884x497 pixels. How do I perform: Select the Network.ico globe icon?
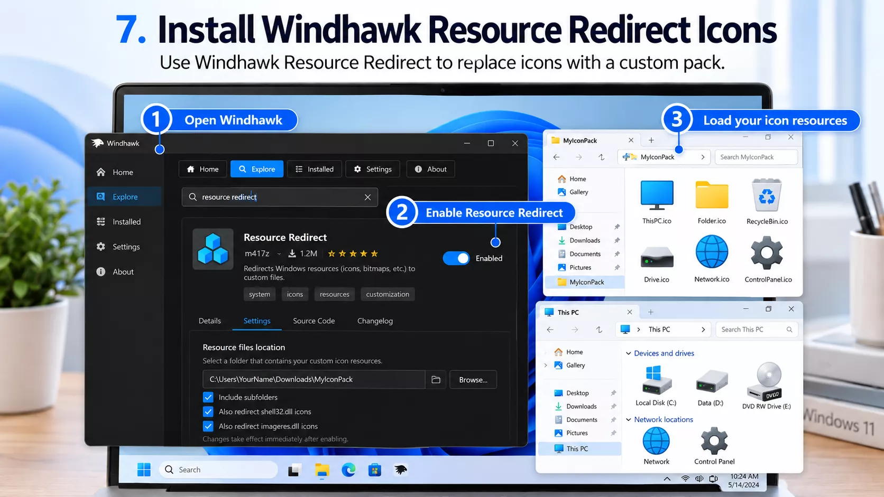712,252
